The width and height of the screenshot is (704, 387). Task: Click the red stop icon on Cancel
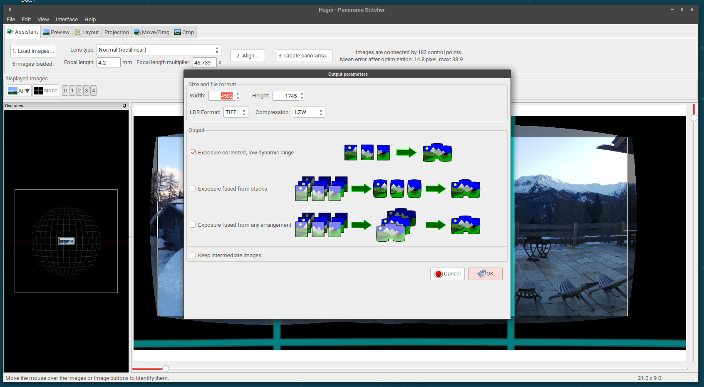[439, 274]
